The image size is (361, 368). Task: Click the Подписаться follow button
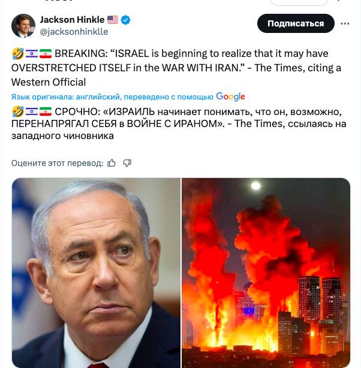pyautogui.click(x=296, y=23)
